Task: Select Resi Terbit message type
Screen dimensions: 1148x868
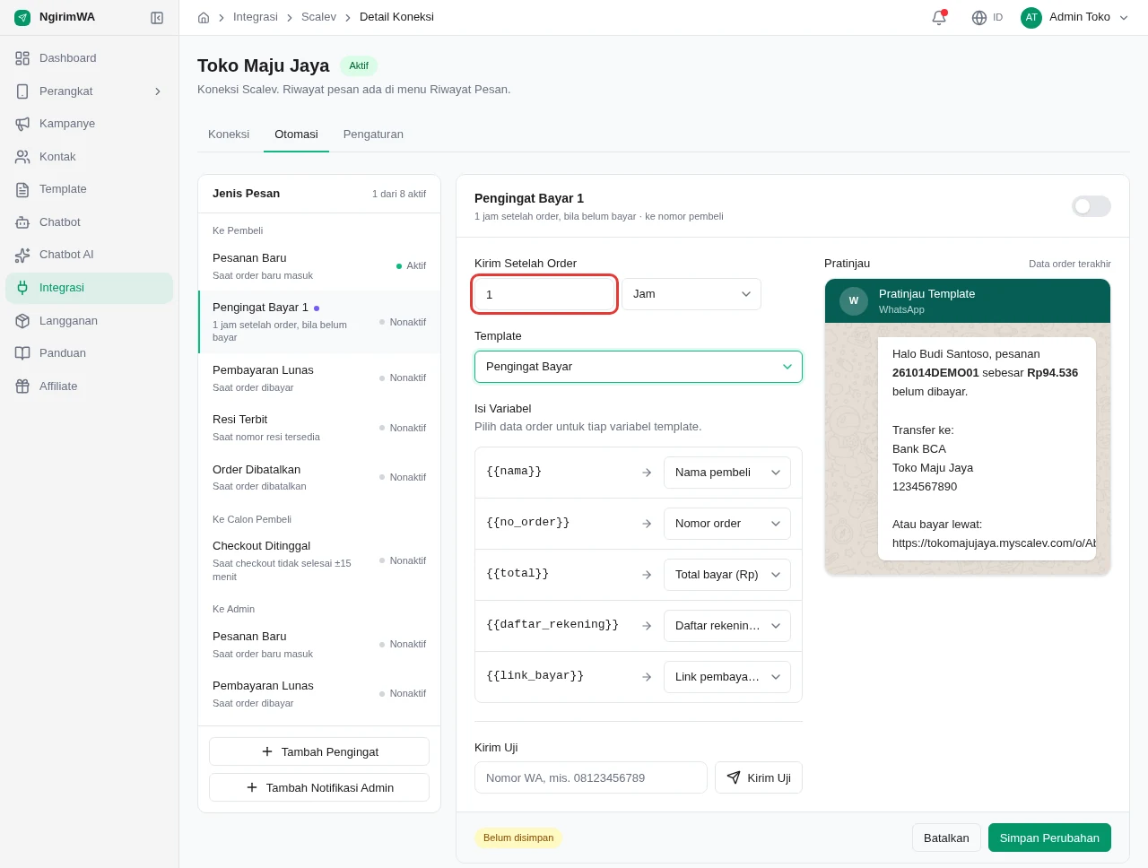Action: (319, 428)
